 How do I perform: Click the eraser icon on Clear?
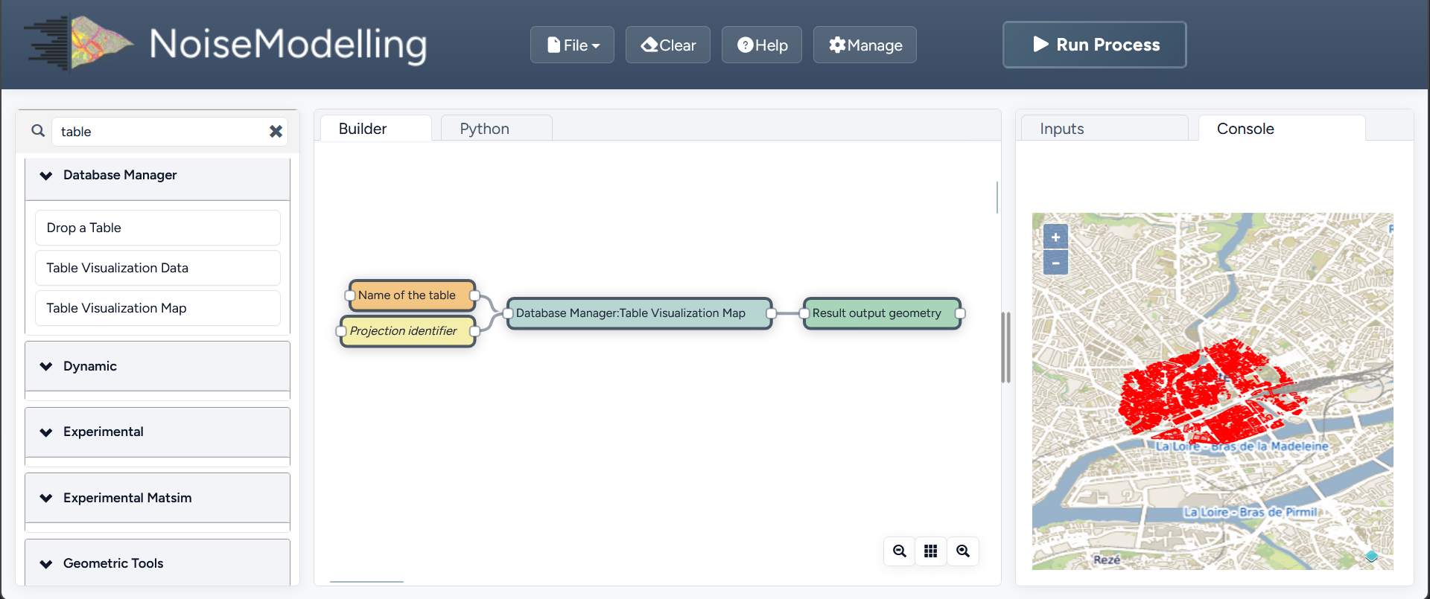[649, 45]
